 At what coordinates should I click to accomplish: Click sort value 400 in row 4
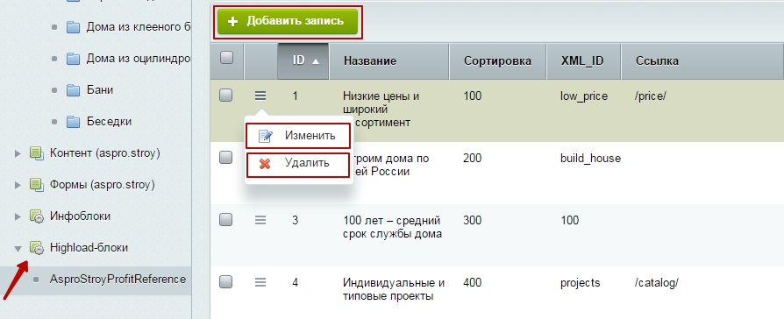473,283
